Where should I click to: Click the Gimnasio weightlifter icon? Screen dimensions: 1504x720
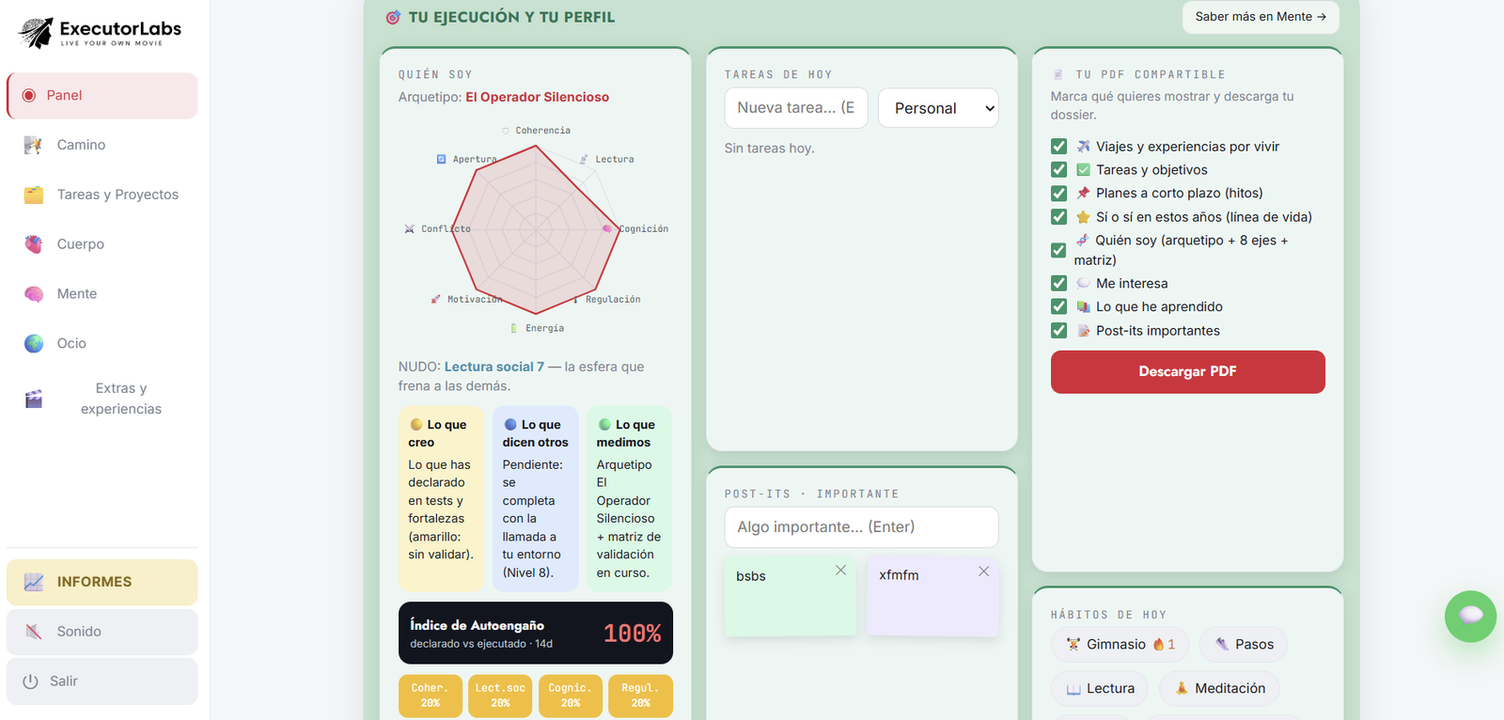click(1073, 644)
